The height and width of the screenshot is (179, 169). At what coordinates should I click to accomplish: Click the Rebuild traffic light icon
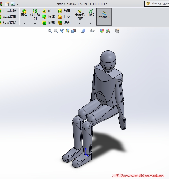[x=1, y=4]
